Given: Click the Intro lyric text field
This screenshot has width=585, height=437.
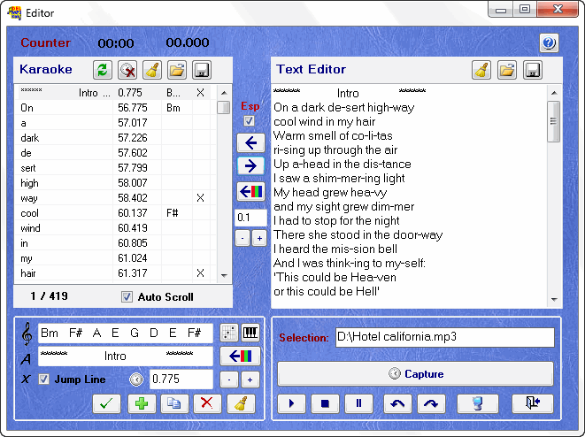Looking at the screenshot, I should point(126,356).
